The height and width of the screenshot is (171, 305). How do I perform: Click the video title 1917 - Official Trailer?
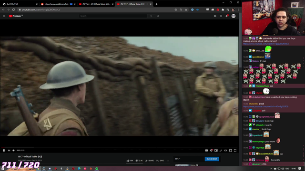click(30, 157)
